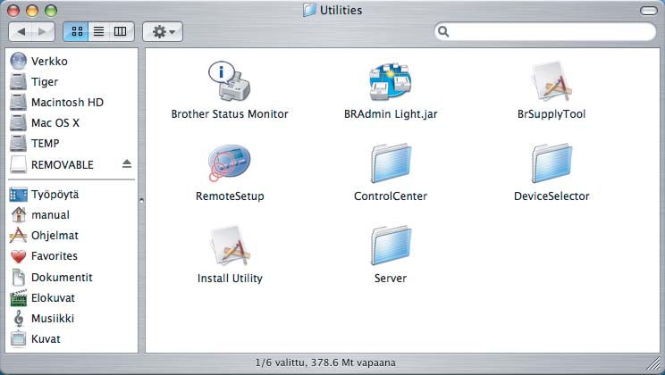Go forward with the right arrow button
The image size is (665, 375).
point(43,32)
